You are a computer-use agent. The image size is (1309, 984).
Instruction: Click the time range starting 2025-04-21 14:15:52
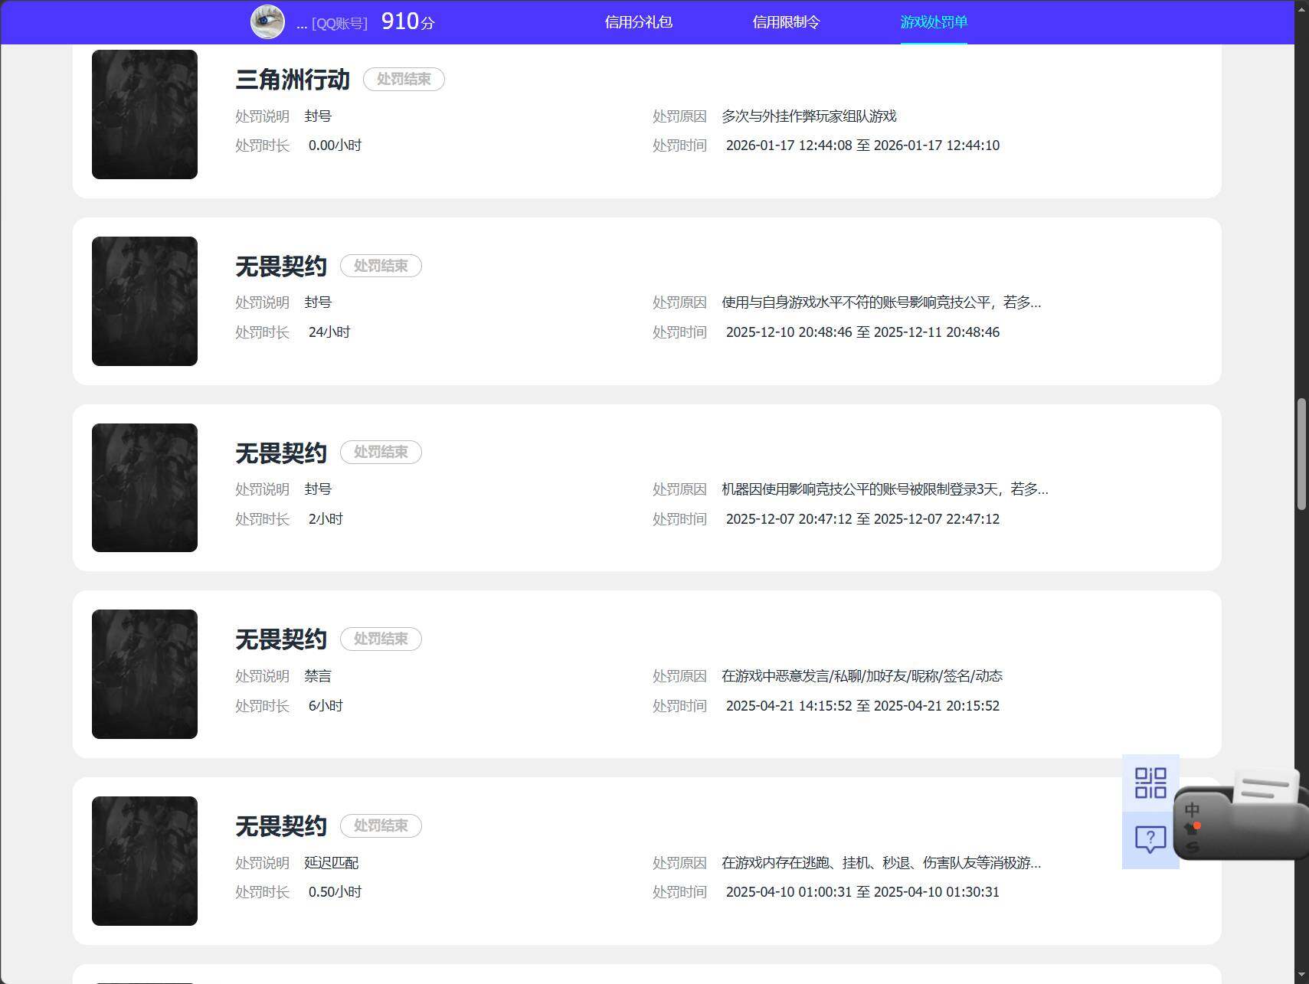pos(862,705)
